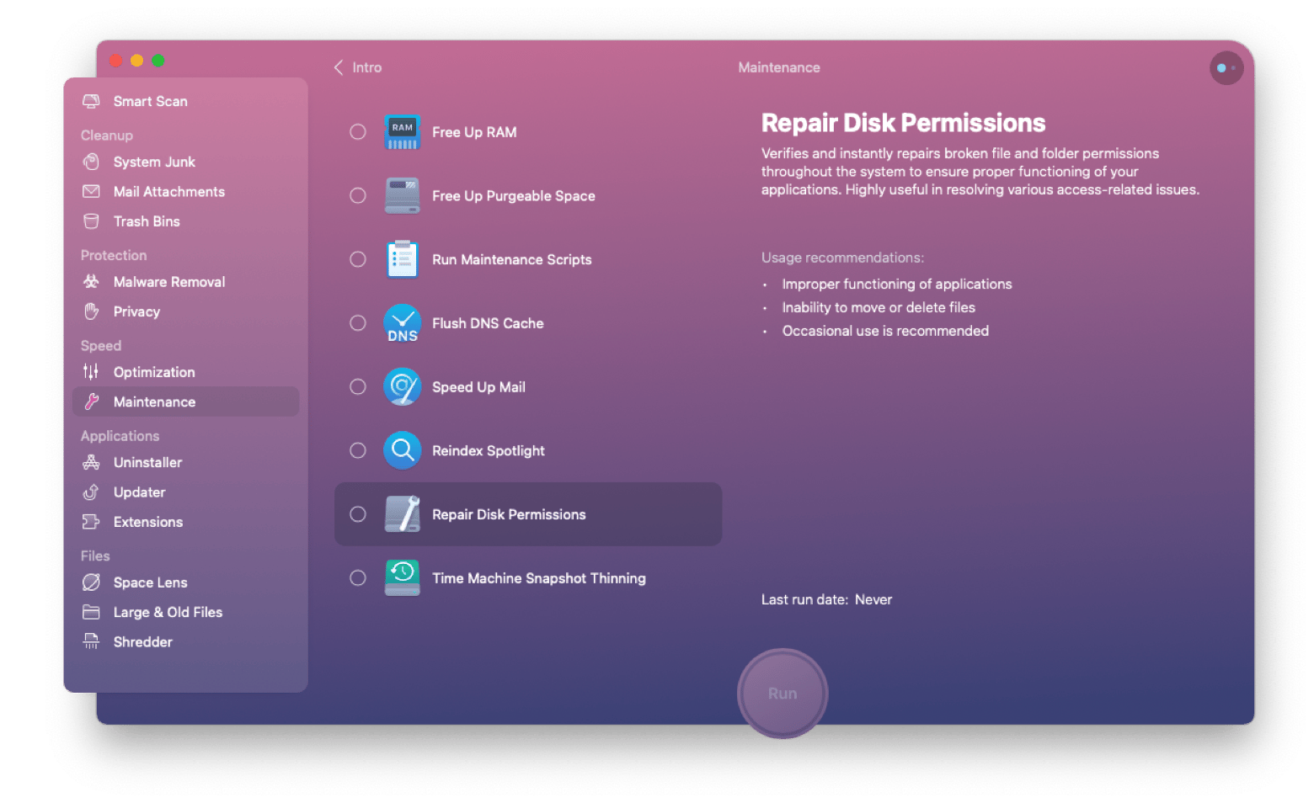Click the Flush DNS Cache icon
The width and height of the screenshot is (1314, 803).
coord(403,323)
